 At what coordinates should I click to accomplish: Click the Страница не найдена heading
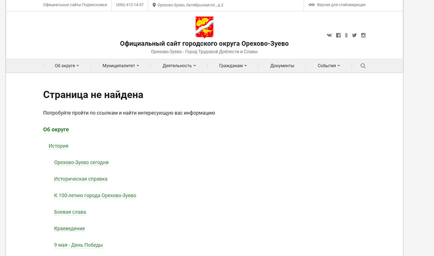[93, 95]
